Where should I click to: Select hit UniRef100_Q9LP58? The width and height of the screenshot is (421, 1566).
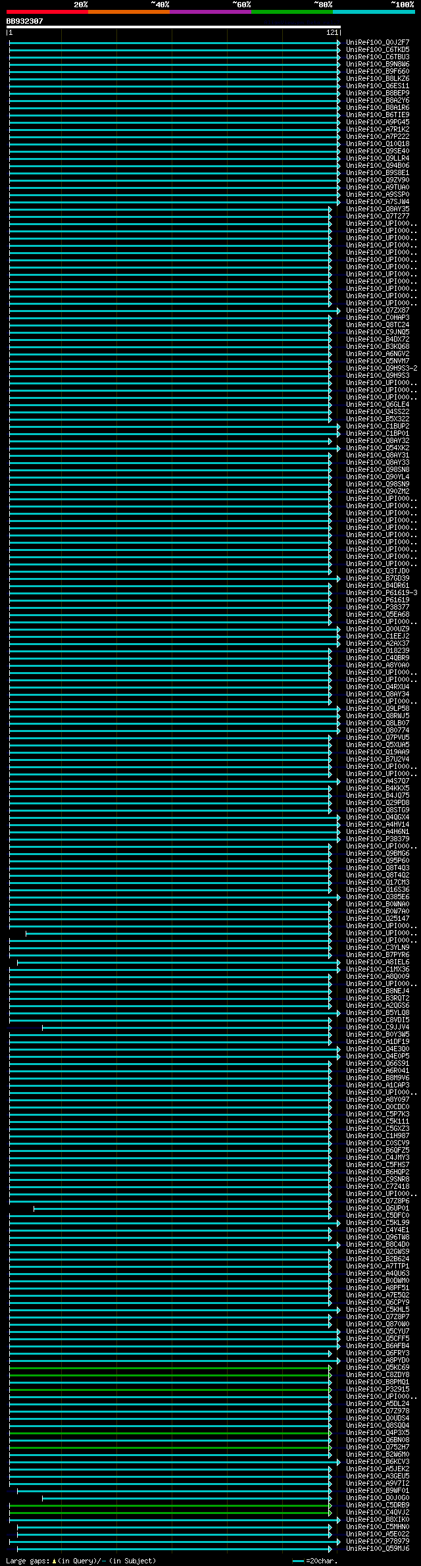(378, 708)
